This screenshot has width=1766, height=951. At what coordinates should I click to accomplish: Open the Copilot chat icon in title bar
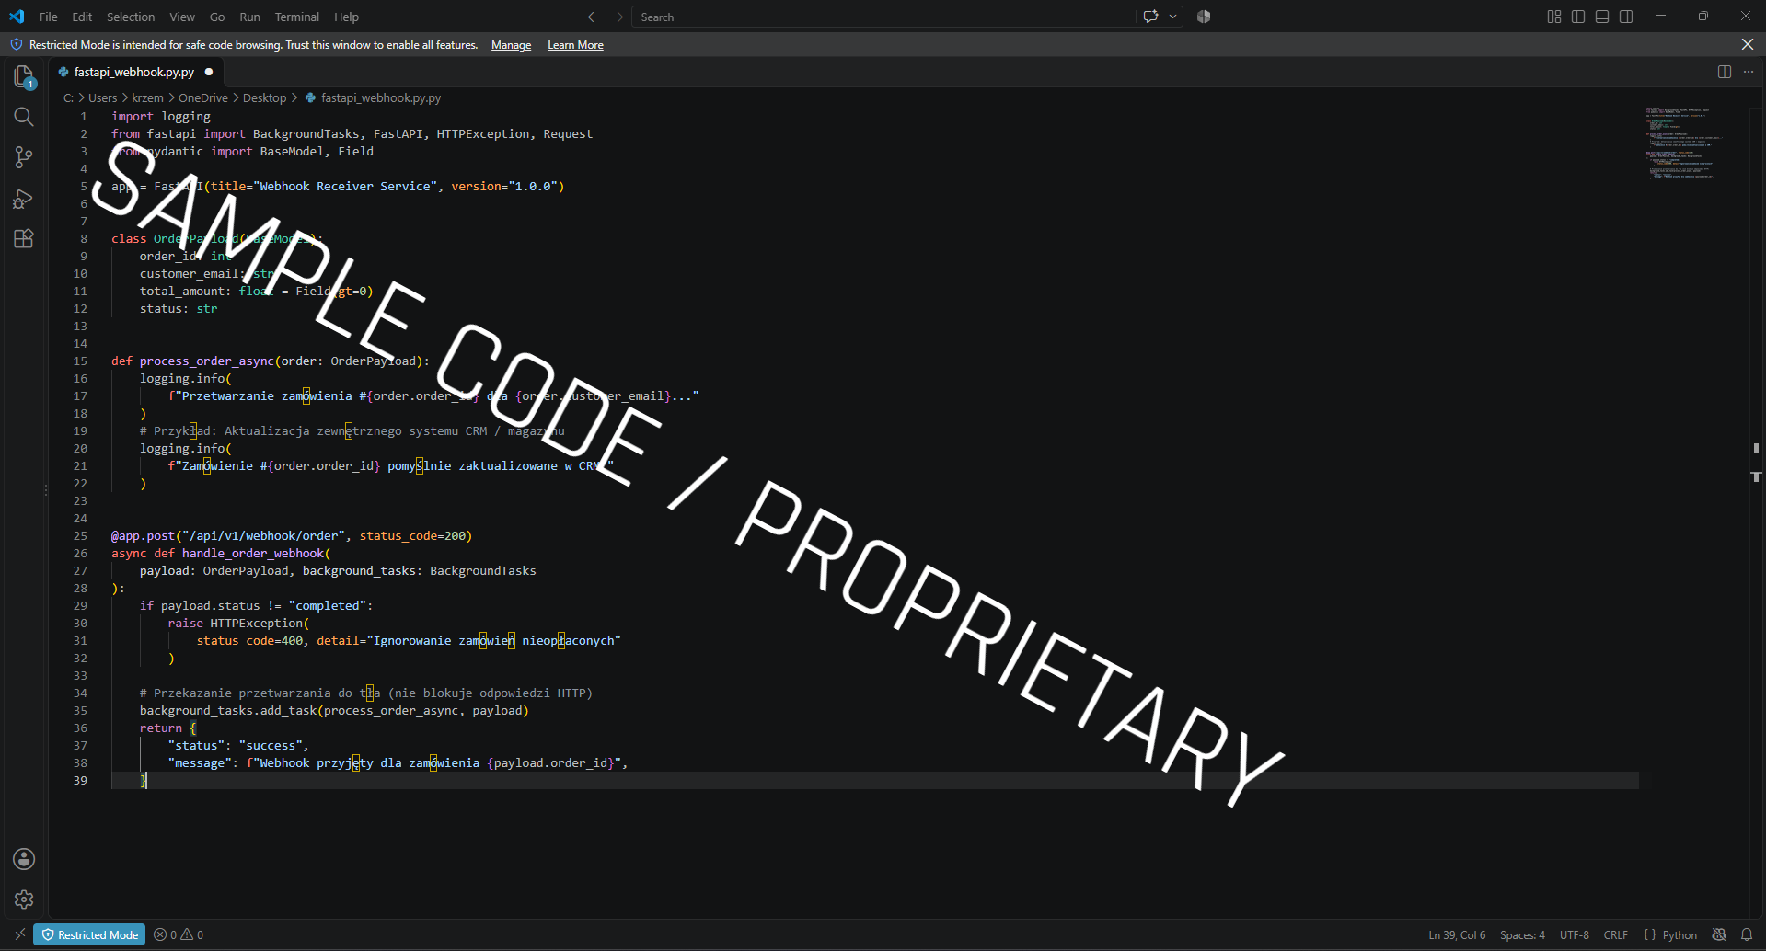(x=1150, y=17)
